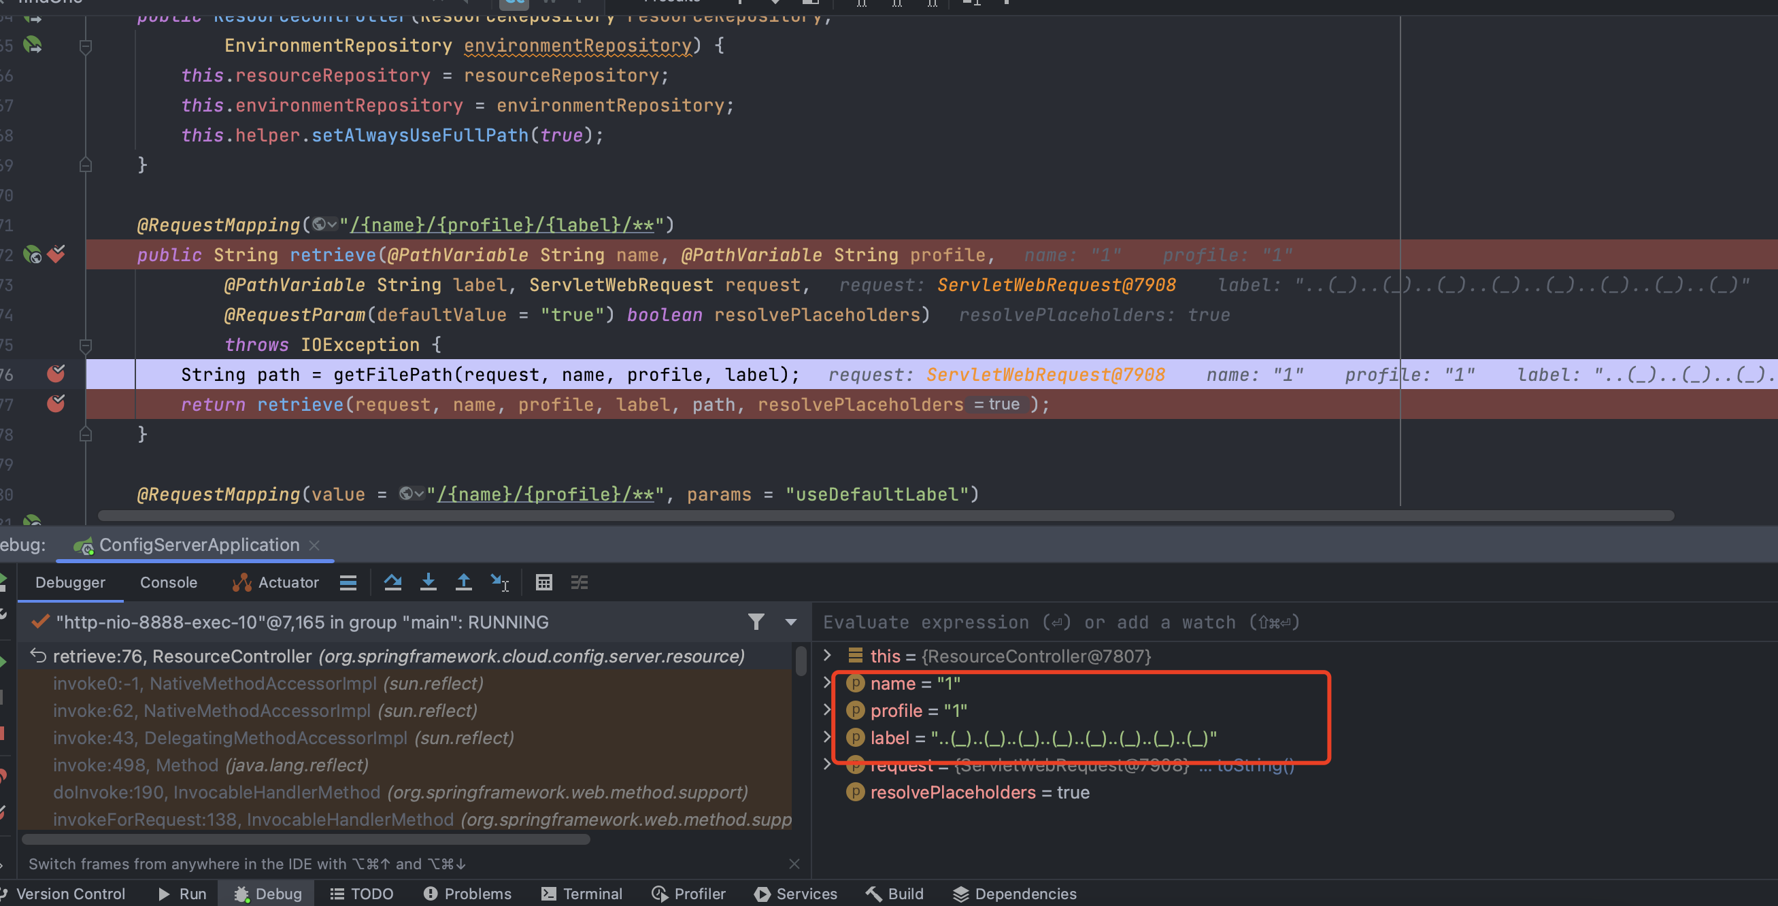Expand the 'this' ResourceController variable
The height and width of the screenshot is (906, 1778).
[x=827, y=655]
